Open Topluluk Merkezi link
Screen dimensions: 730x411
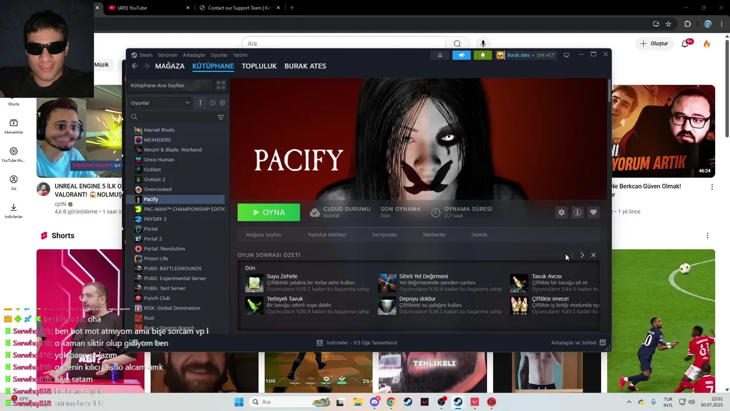click(327, 235)
